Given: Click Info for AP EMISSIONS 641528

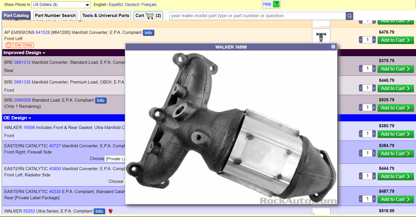Looking at the screenshot, I should (x=148, y=33).
